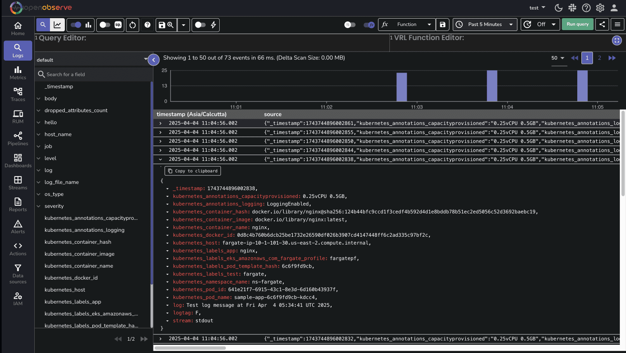Collapse the expanded log entry row
This screenshot has height=353, width=626.
point(160,159)
